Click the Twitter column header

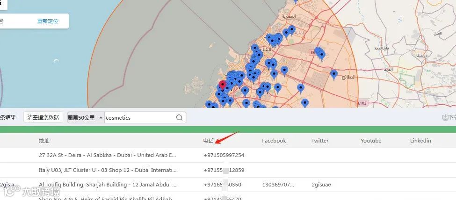[320, 141]
